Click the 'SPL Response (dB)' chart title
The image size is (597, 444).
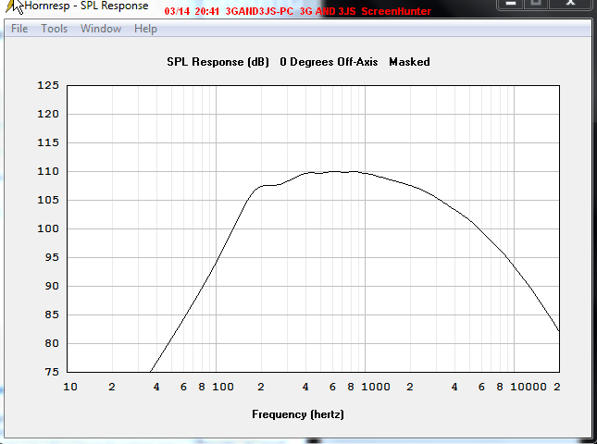point(218,62)
